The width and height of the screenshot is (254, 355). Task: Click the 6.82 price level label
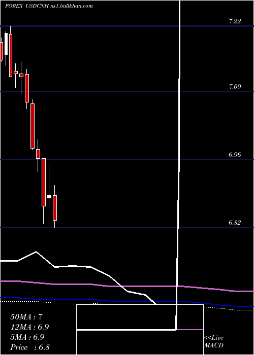[x=235, y=223]
